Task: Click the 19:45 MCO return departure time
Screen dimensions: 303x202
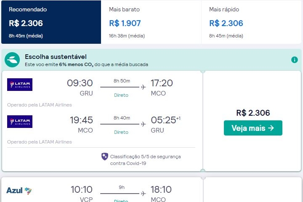Action: point(81,120)
